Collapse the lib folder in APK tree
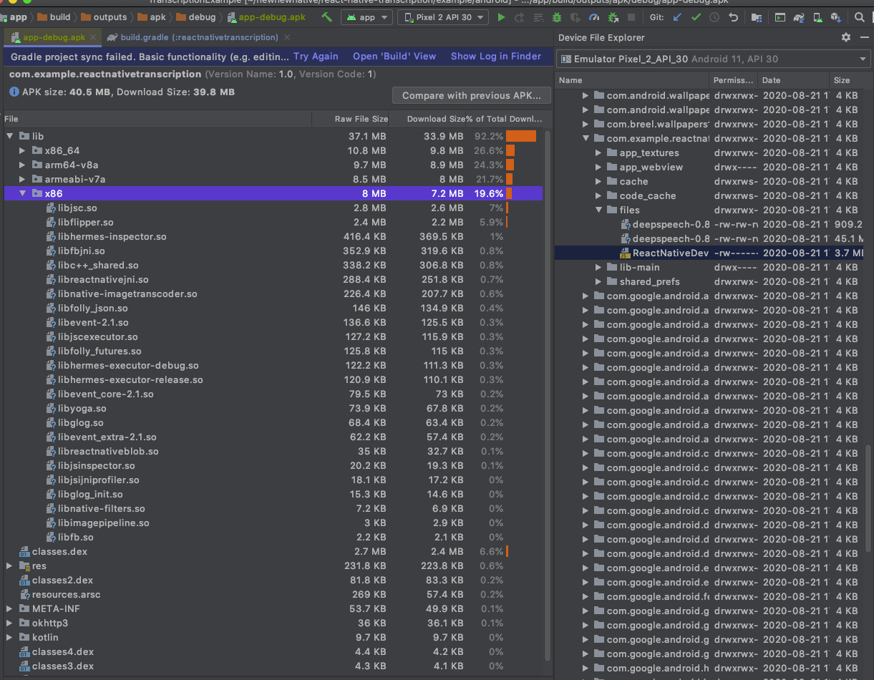 pyautogui.click(x=10, y=136)
